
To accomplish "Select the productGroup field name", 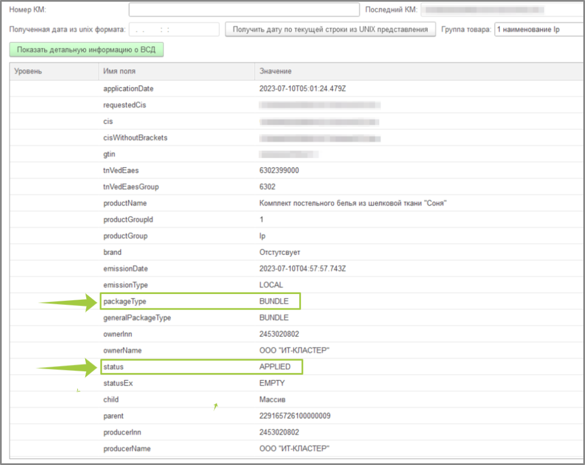I will pyautogui.click(x=125, y=236).
